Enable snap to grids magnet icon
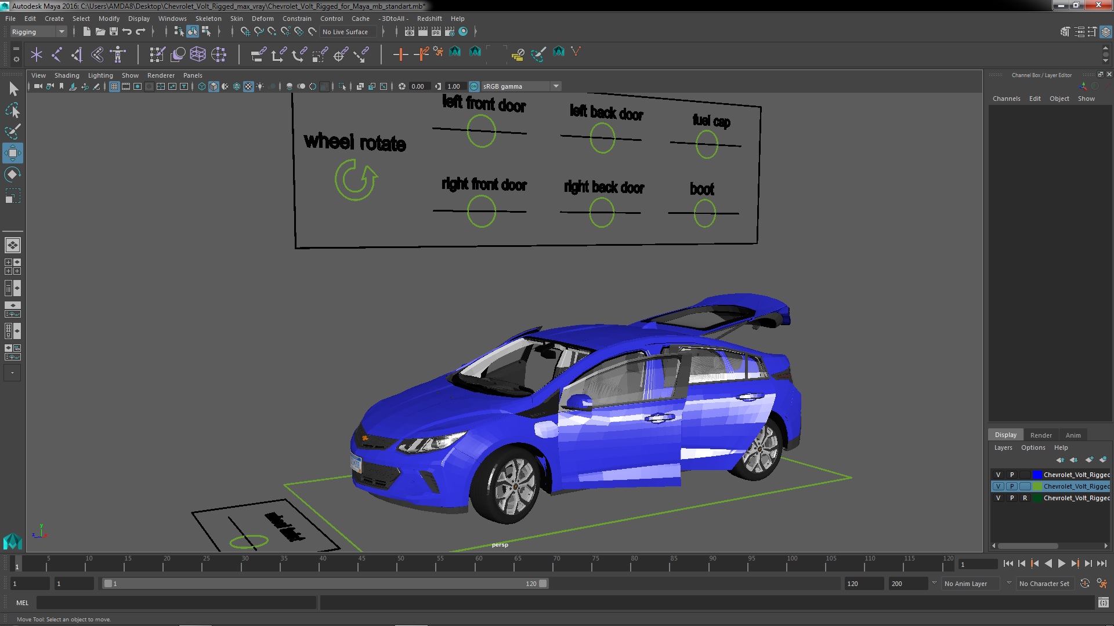Viewport: 1114px width, 626px height. pyautogui.click(x=245, y=32)
